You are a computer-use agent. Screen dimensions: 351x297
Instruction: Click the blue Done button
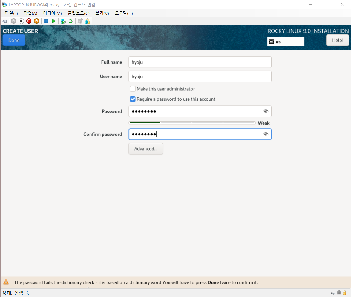point(14,40)
